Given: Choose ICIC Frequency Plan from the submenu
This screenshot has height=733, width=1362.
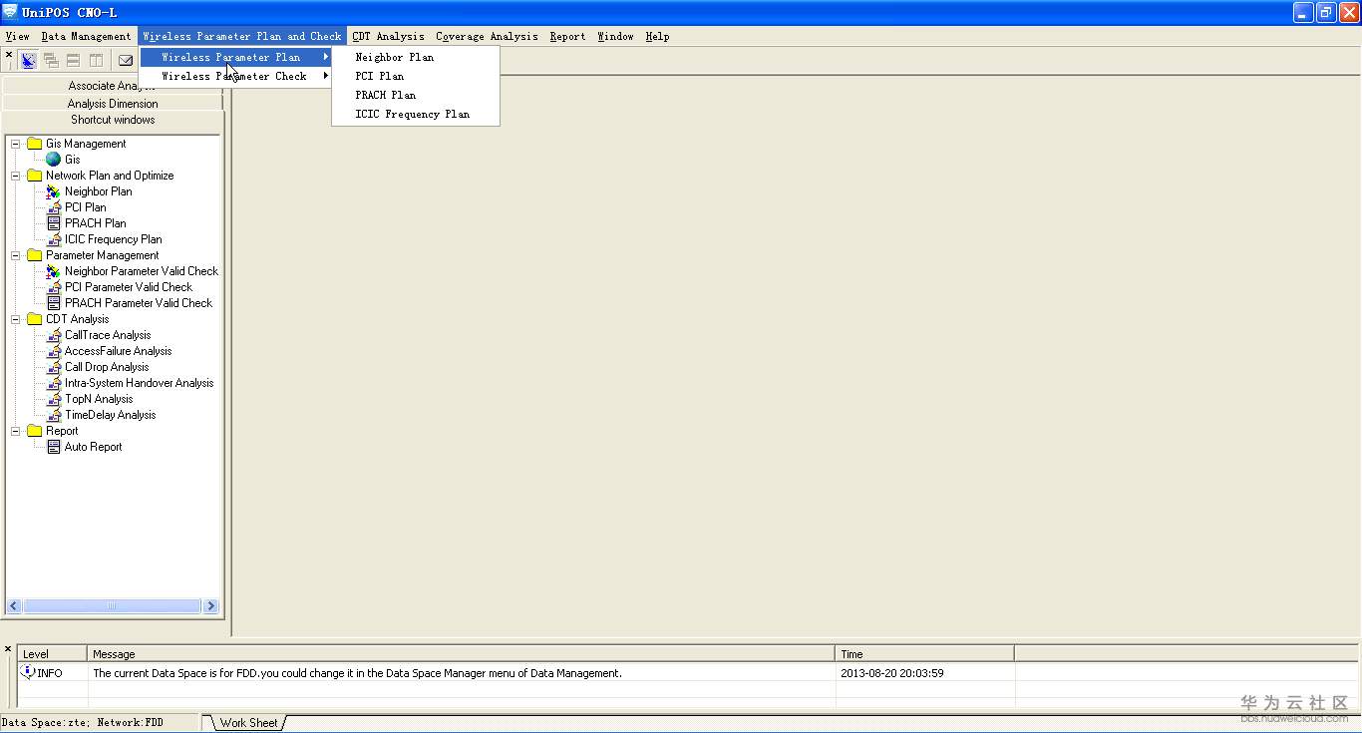Looking at the screenshot, I should (x=415, y=114).
